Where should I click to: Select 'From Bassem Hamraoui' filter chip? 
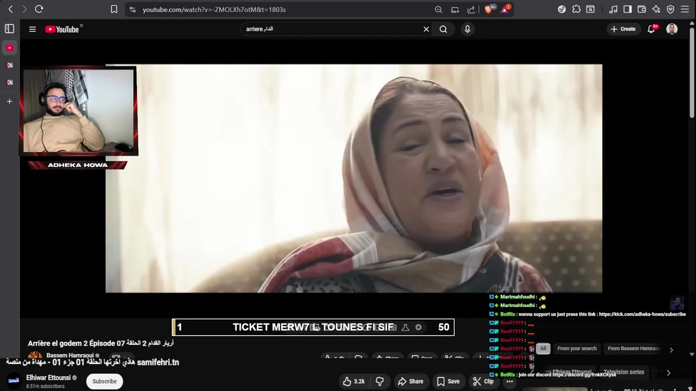tap(634, 349)
